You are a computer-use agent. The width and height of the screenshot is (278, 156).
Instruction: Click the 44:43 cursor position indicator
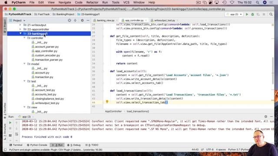195,149
